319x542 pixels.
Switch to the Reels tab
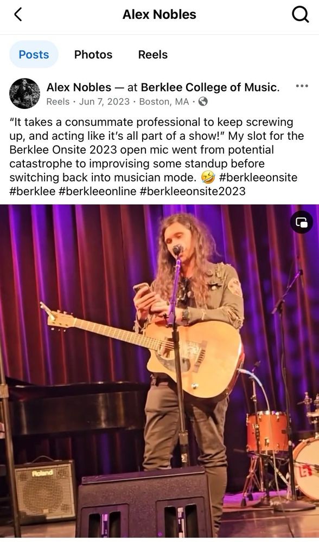pos(153,54)
